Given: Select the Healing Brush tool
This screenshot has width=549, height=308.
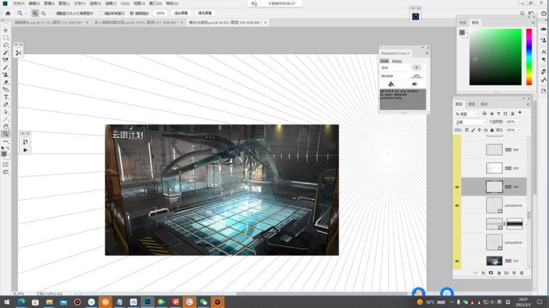Looking at the screenshot, I should click(6, 60).
